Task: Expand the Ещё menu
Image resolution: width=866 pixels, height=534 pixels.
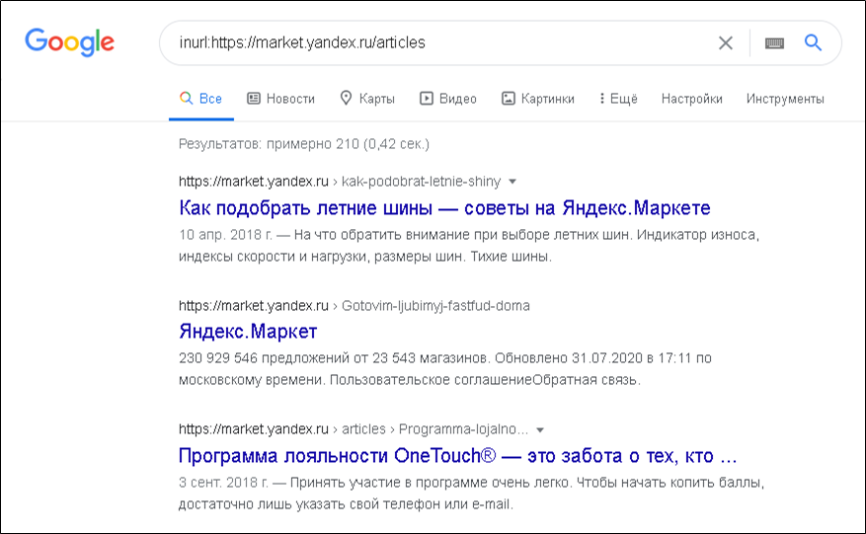Action: (x=618, y=99)
